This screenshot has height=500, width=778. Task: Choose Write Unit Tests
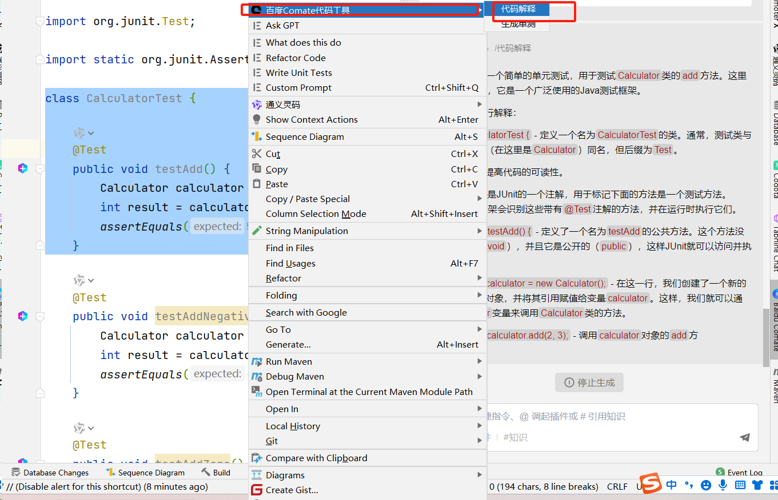click(x=368, y=72)
